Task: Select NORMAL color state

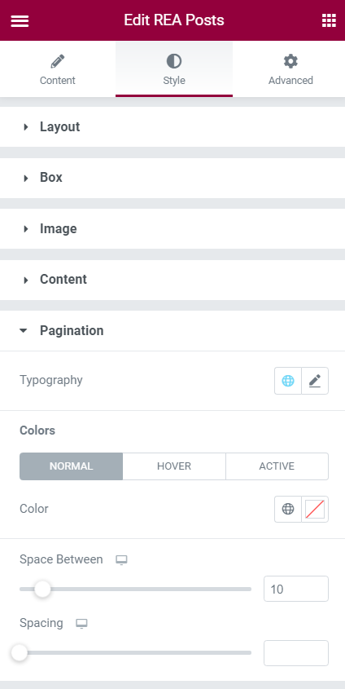Action: coord(71,466)
